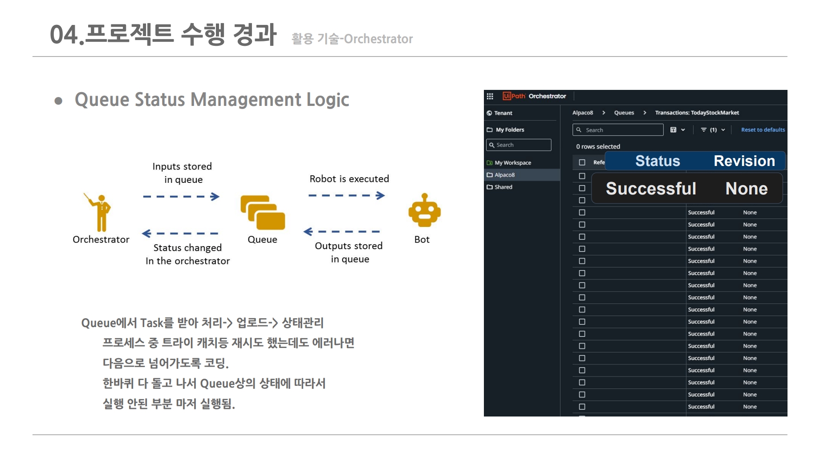Focus the sidebar folder Search field
This screenshot has width=820, height=461.
[519, 145]
